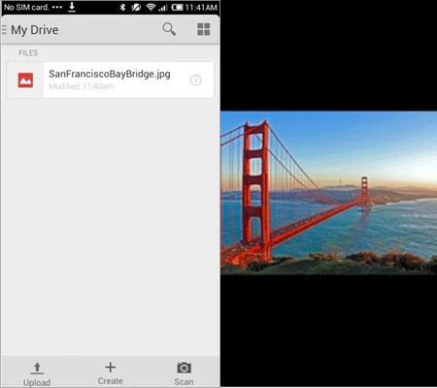Tap the Bluetooth status icon
437x388 pixels.
(x=122, y=7)
